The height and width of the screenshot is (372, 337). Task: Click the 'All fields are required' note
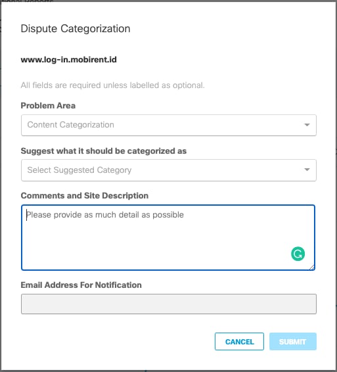point(112,85)
